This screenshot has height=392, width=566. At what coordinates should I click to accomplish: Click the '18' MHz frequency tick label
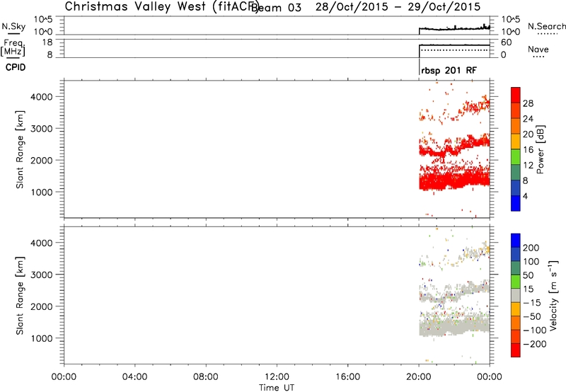(x=47, y=42)
